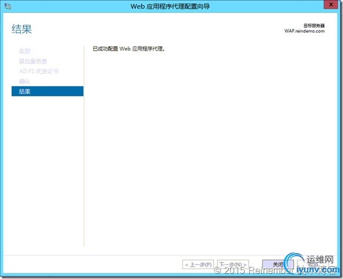This screenshot has width=343, height=279.
Task: Click the 目标服务器 label
Action: coord(314,25)
